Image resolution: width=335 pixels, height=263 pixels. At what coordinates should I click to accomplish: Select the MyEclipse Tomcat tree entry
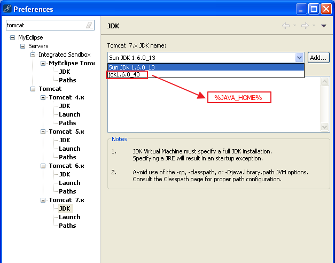coord(72,63)
